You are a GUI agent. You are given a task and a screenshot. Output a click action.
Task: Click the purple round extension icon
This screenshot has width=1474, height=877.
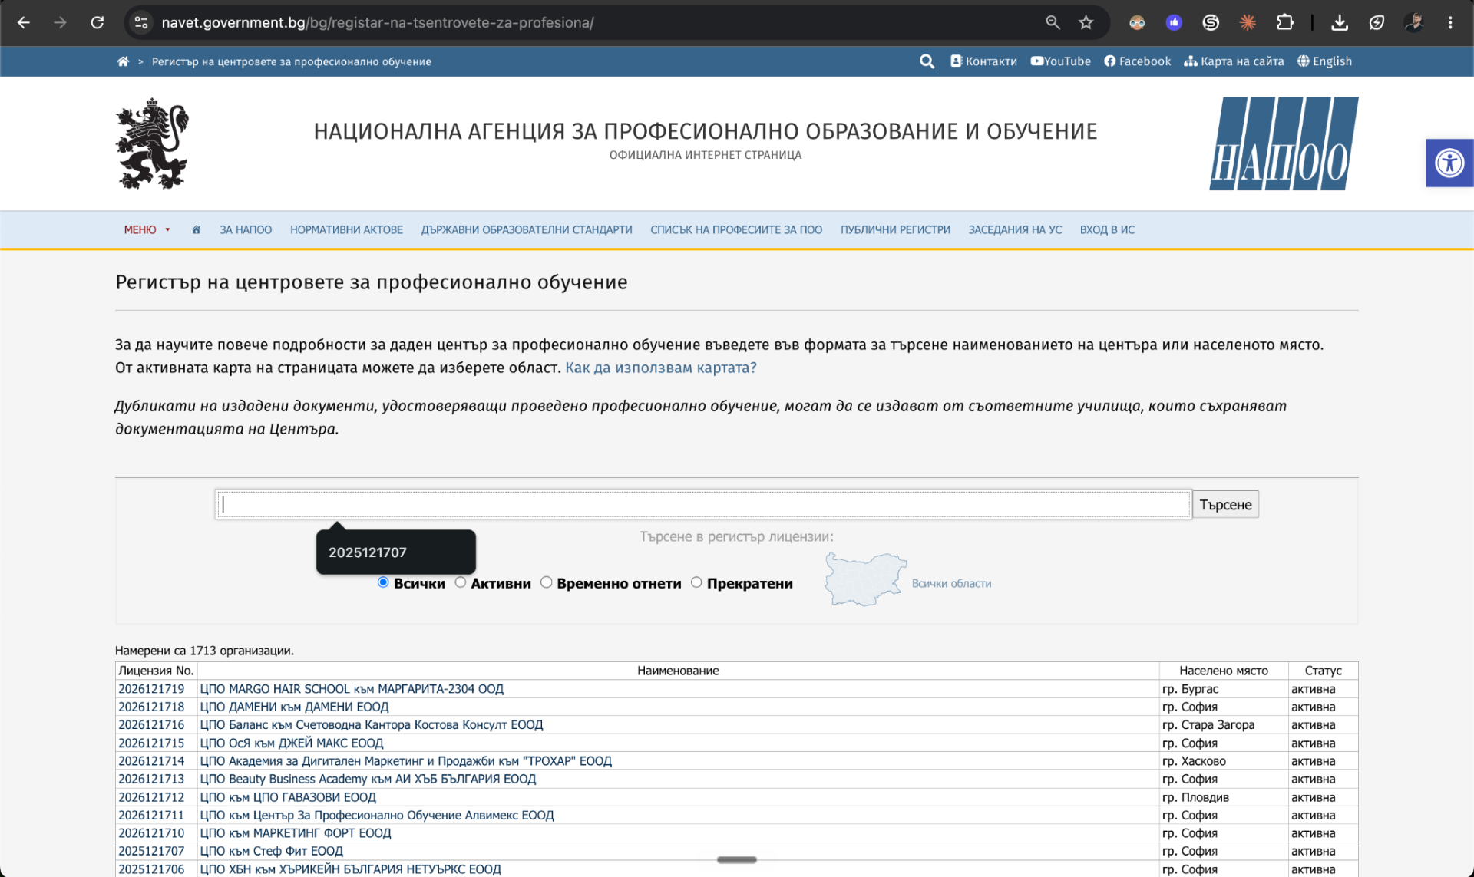(x=1174, y=22)
